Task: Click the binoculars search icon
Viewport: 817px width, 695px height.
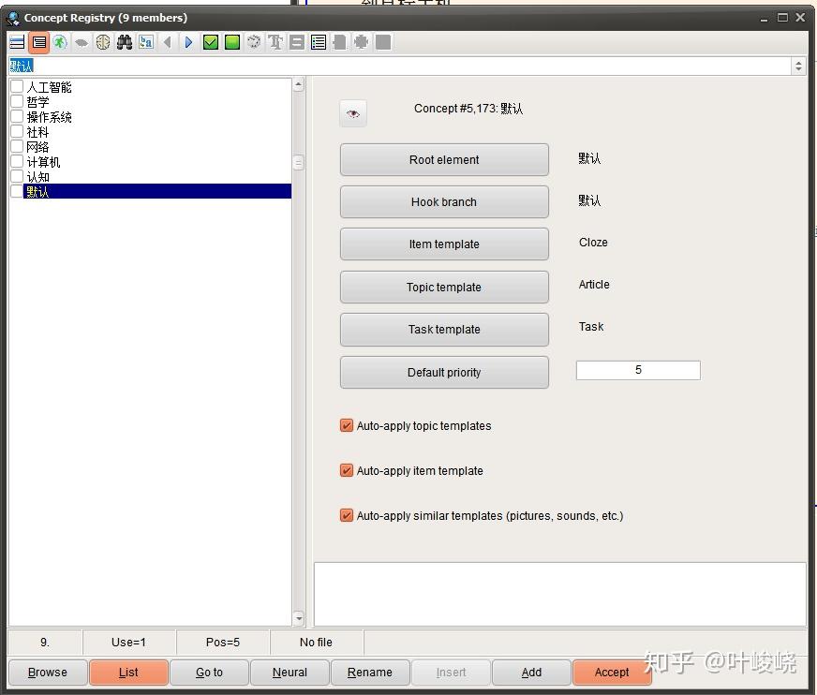Action: (x=125, y=42)
